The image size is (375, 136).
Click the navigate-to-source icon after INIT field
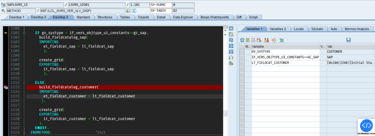click(x=129, y=11)
